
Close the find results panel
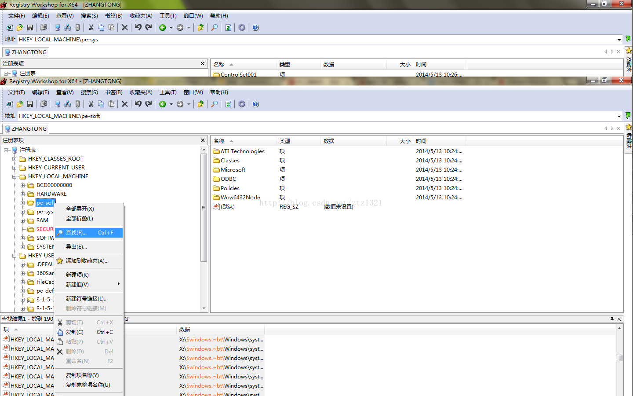619,319
